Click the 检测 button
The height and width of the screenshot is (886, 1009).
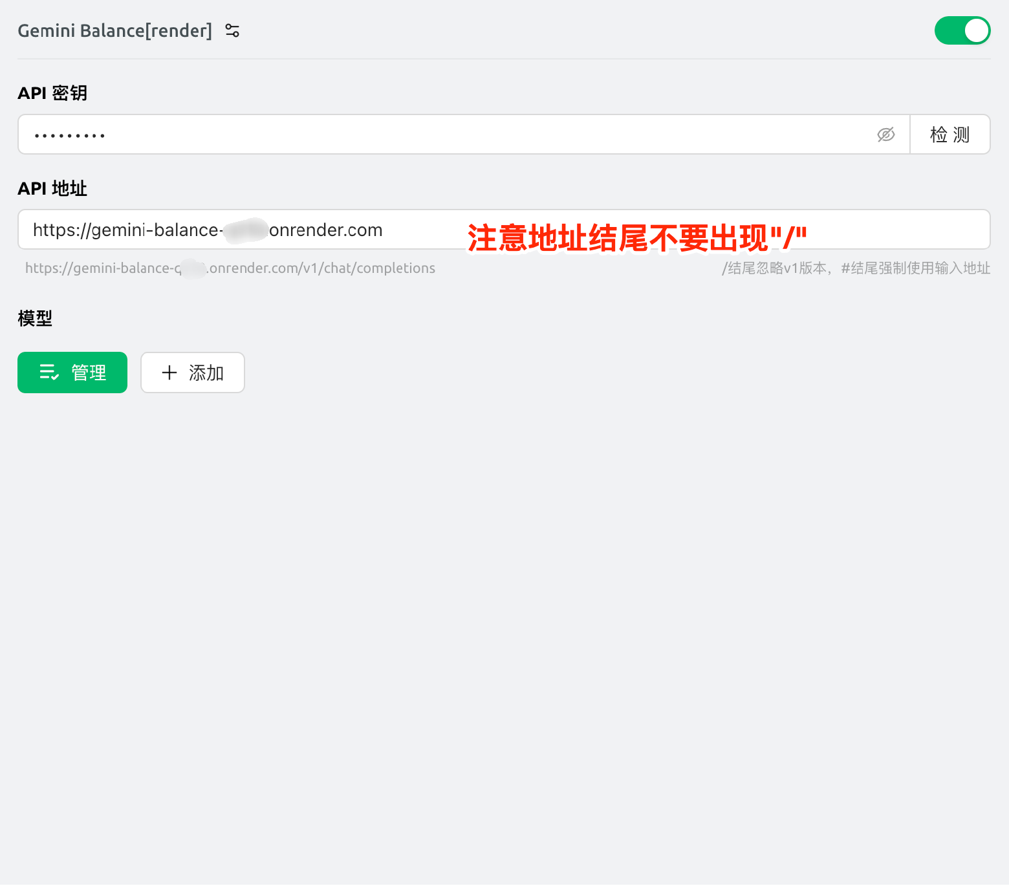point(950,135)
